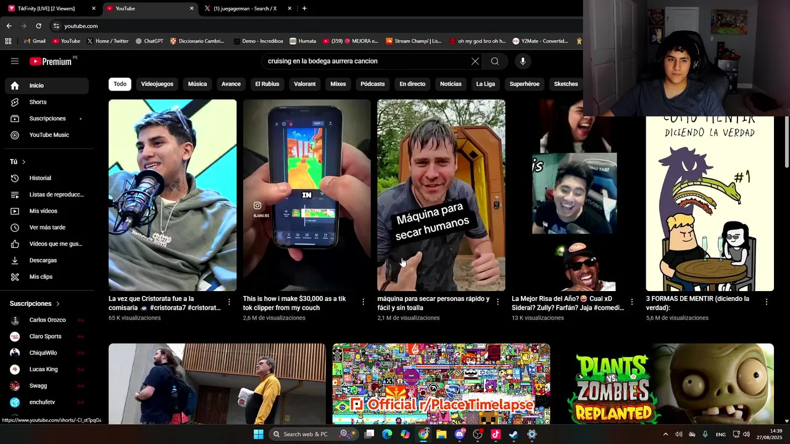
Task: Play the Official r/Place Timelapse video thumbnail
Action: click(441, 384)
